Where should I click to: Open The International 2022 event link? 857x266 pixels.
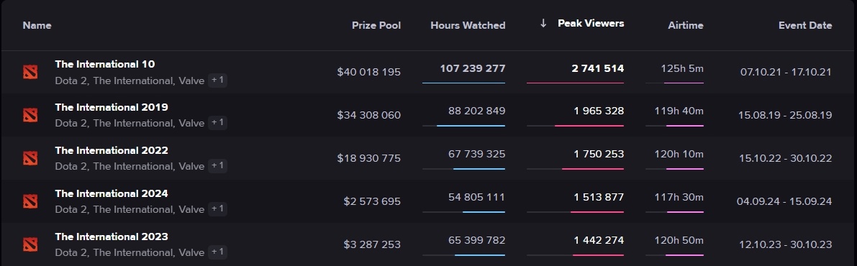click(112, 150)
